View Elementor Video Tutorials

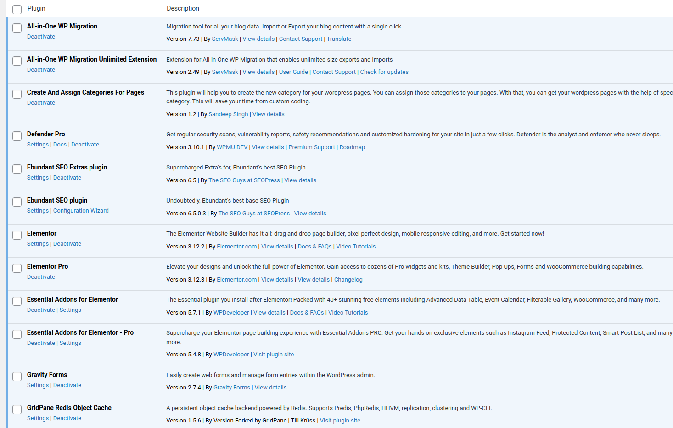355,247
